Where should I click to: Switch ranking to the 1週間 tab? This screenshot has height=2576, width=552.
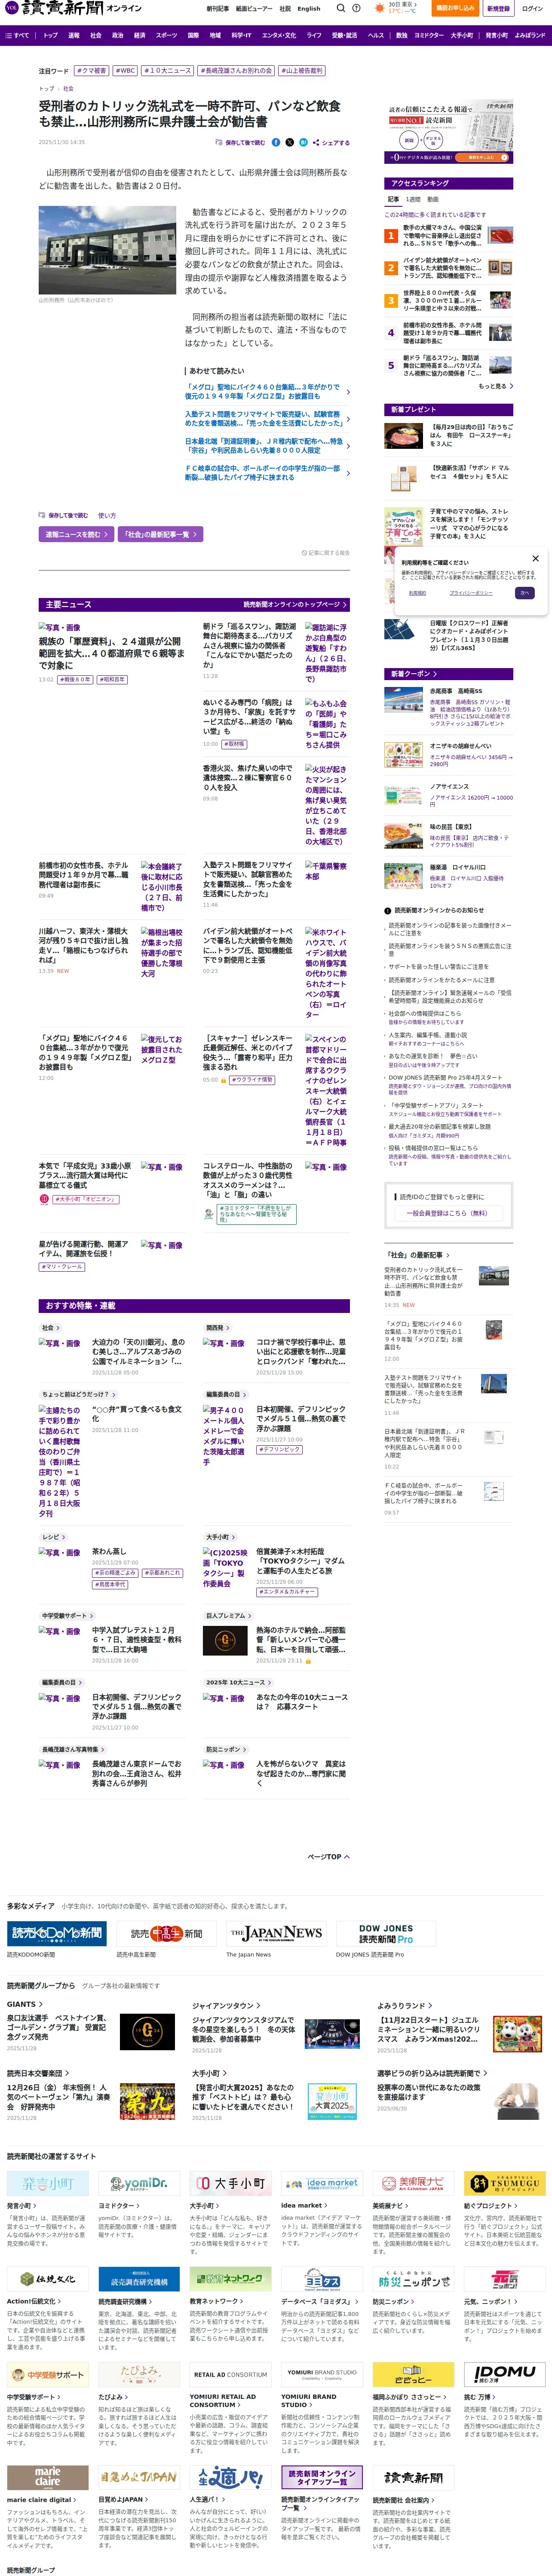pyautogui.click(x=413, y=199)
